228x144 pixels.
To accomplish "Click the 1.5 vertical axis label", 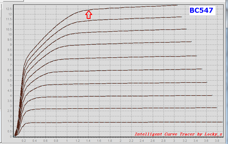I will [10, 121].
